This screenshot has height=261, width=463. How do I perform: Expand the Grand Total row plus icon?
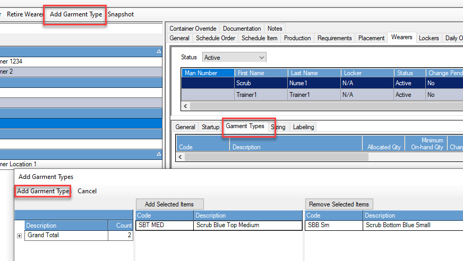point(20,236)
